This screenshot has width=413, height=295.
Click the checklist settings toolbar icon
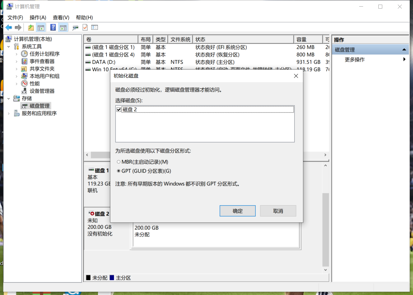(x=94, y=28)
